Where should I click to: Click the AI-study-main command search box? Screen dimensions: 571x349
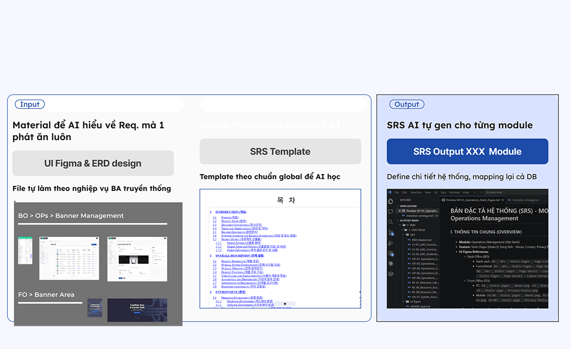click(516, 192)
